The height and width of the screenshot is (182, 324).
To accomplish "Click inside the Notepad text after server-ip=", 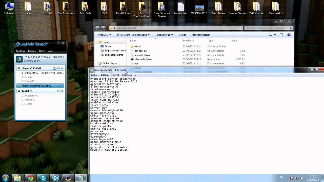I will (x=107, y=108).
